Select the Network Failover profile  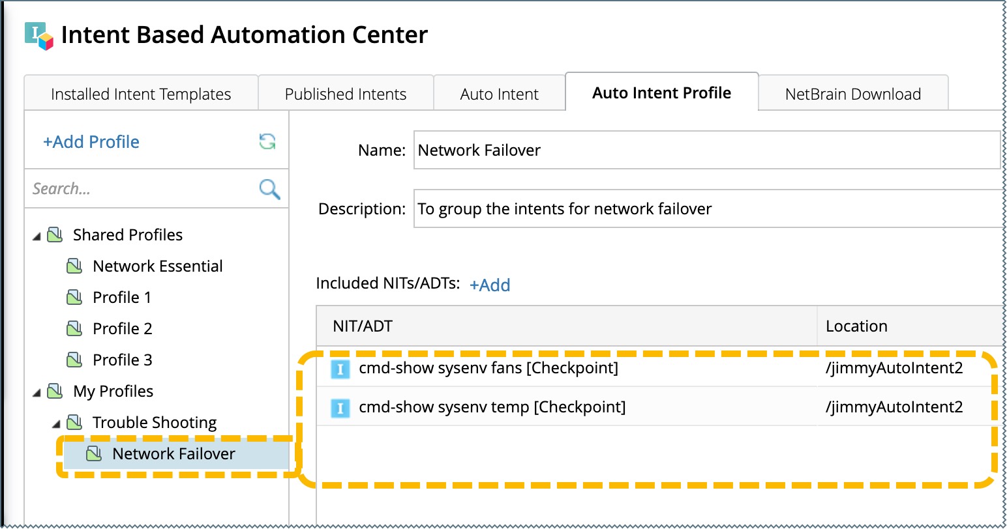click(x=173, y=454)
